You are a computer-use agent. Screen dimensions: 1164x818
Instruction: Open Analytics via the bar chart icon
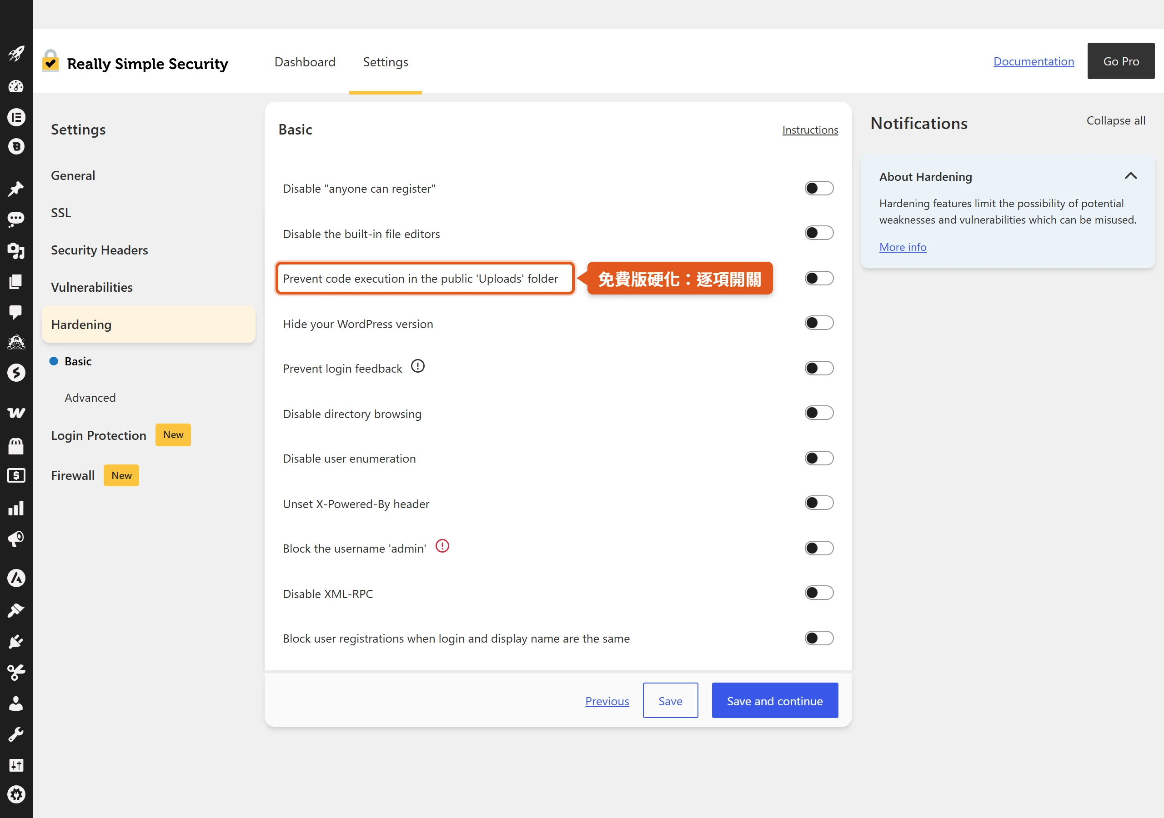(16, 508)
